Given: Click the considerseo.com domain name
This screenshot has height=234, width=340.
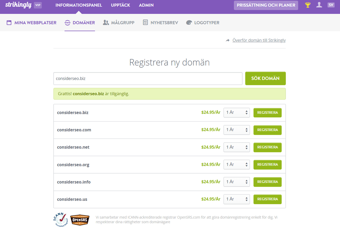Looking at the screenshot, I should [74, 130].
